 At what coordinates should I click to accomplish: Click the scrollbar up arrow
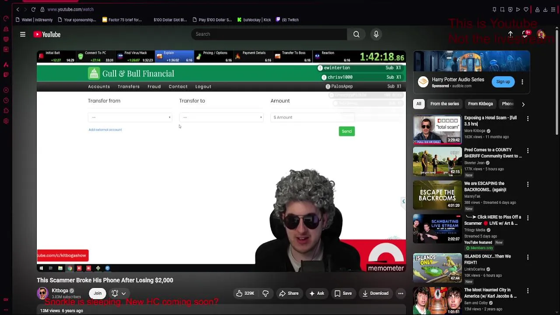556,28
